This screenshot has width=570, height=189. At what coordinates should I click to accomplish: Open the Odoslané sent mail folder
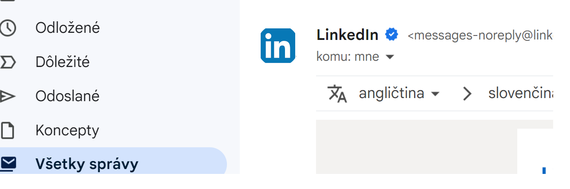pyautogui.click(x=67, y=96)
